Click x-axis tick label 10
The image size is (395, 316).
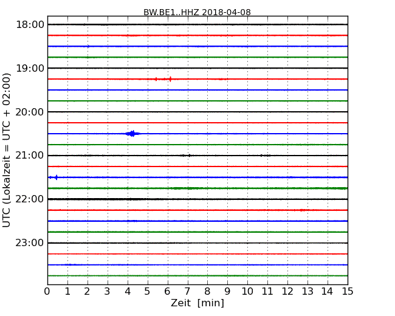[x=247, y=292]
